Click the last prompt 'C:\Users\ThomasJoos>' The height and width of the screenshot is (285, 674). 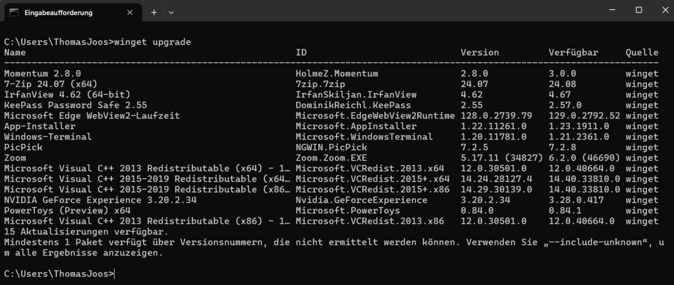[59, 273]
